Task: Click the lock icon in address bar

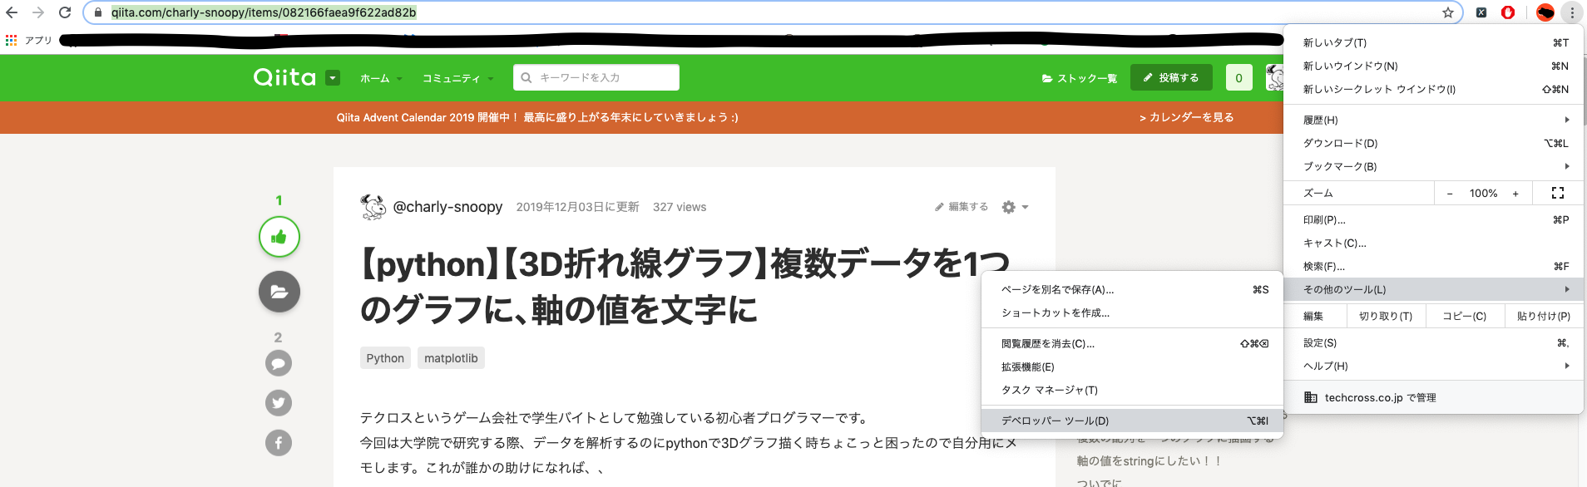Action: [98, 12]
